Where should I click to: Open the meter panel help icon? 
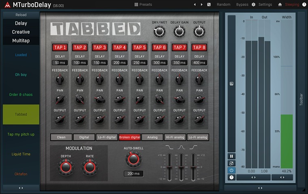pyautogui.click(x=231, y=177)
